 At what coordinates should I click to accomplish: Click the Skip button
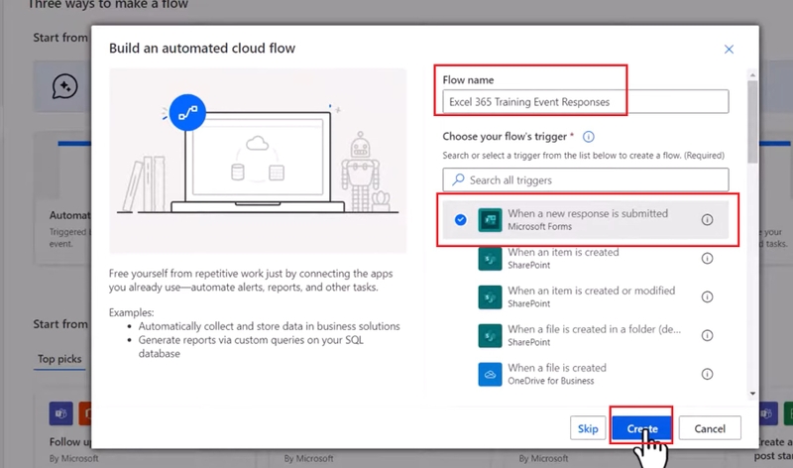click(588, 428)
